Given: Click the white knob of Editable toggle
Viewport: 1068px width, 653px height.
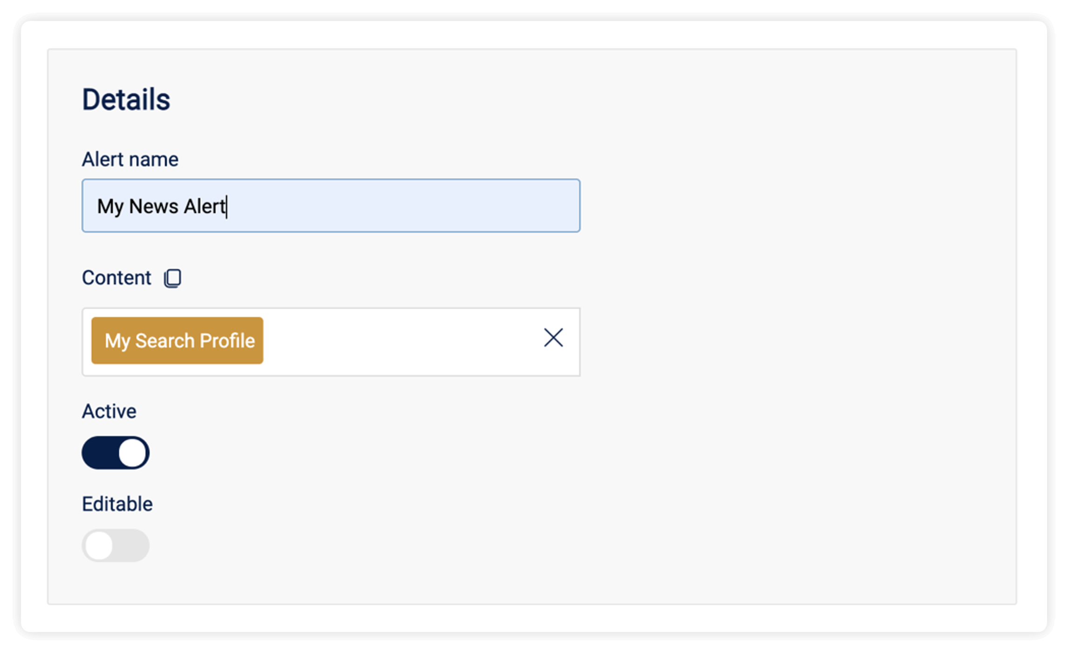Looking at the screenshot, I should [99, 545].
